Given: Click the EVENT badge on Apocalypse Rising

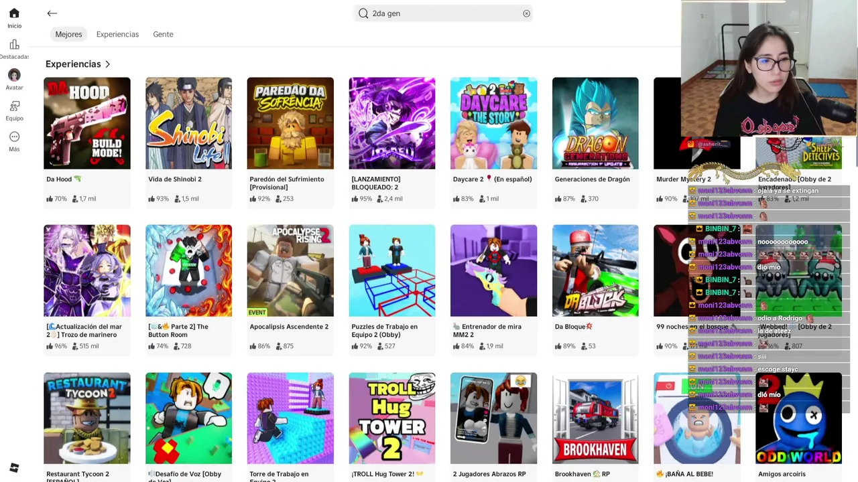Looking at the screenshot, I should 257,313.
